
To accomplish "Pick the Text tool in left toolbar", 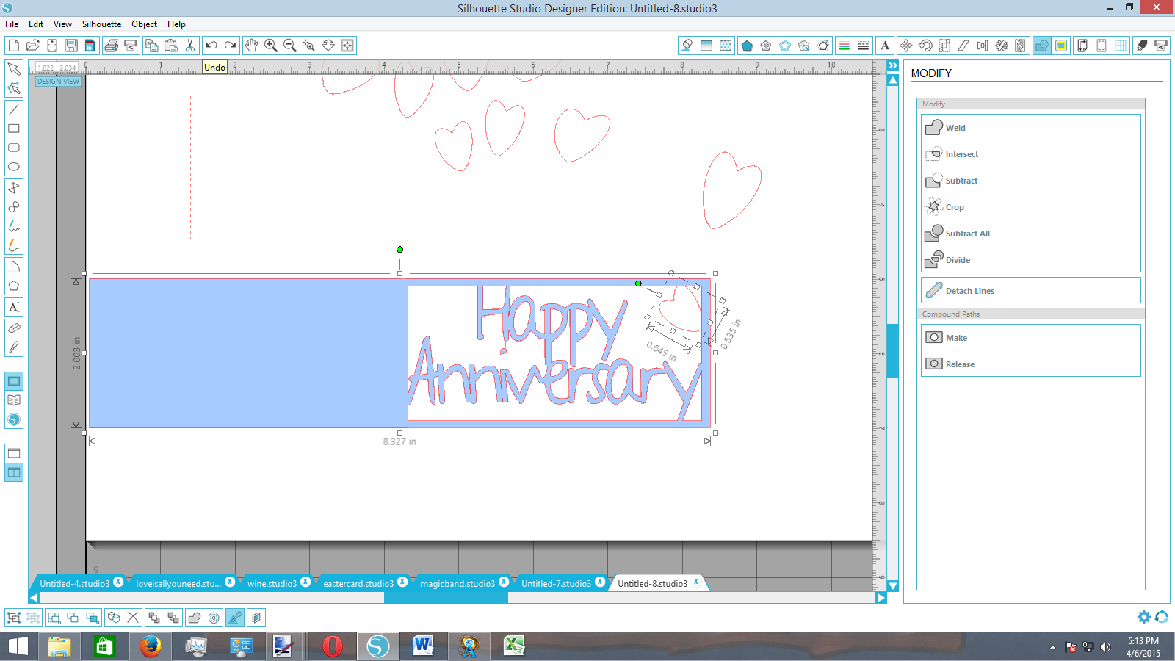I will click(x=13, y=307).
